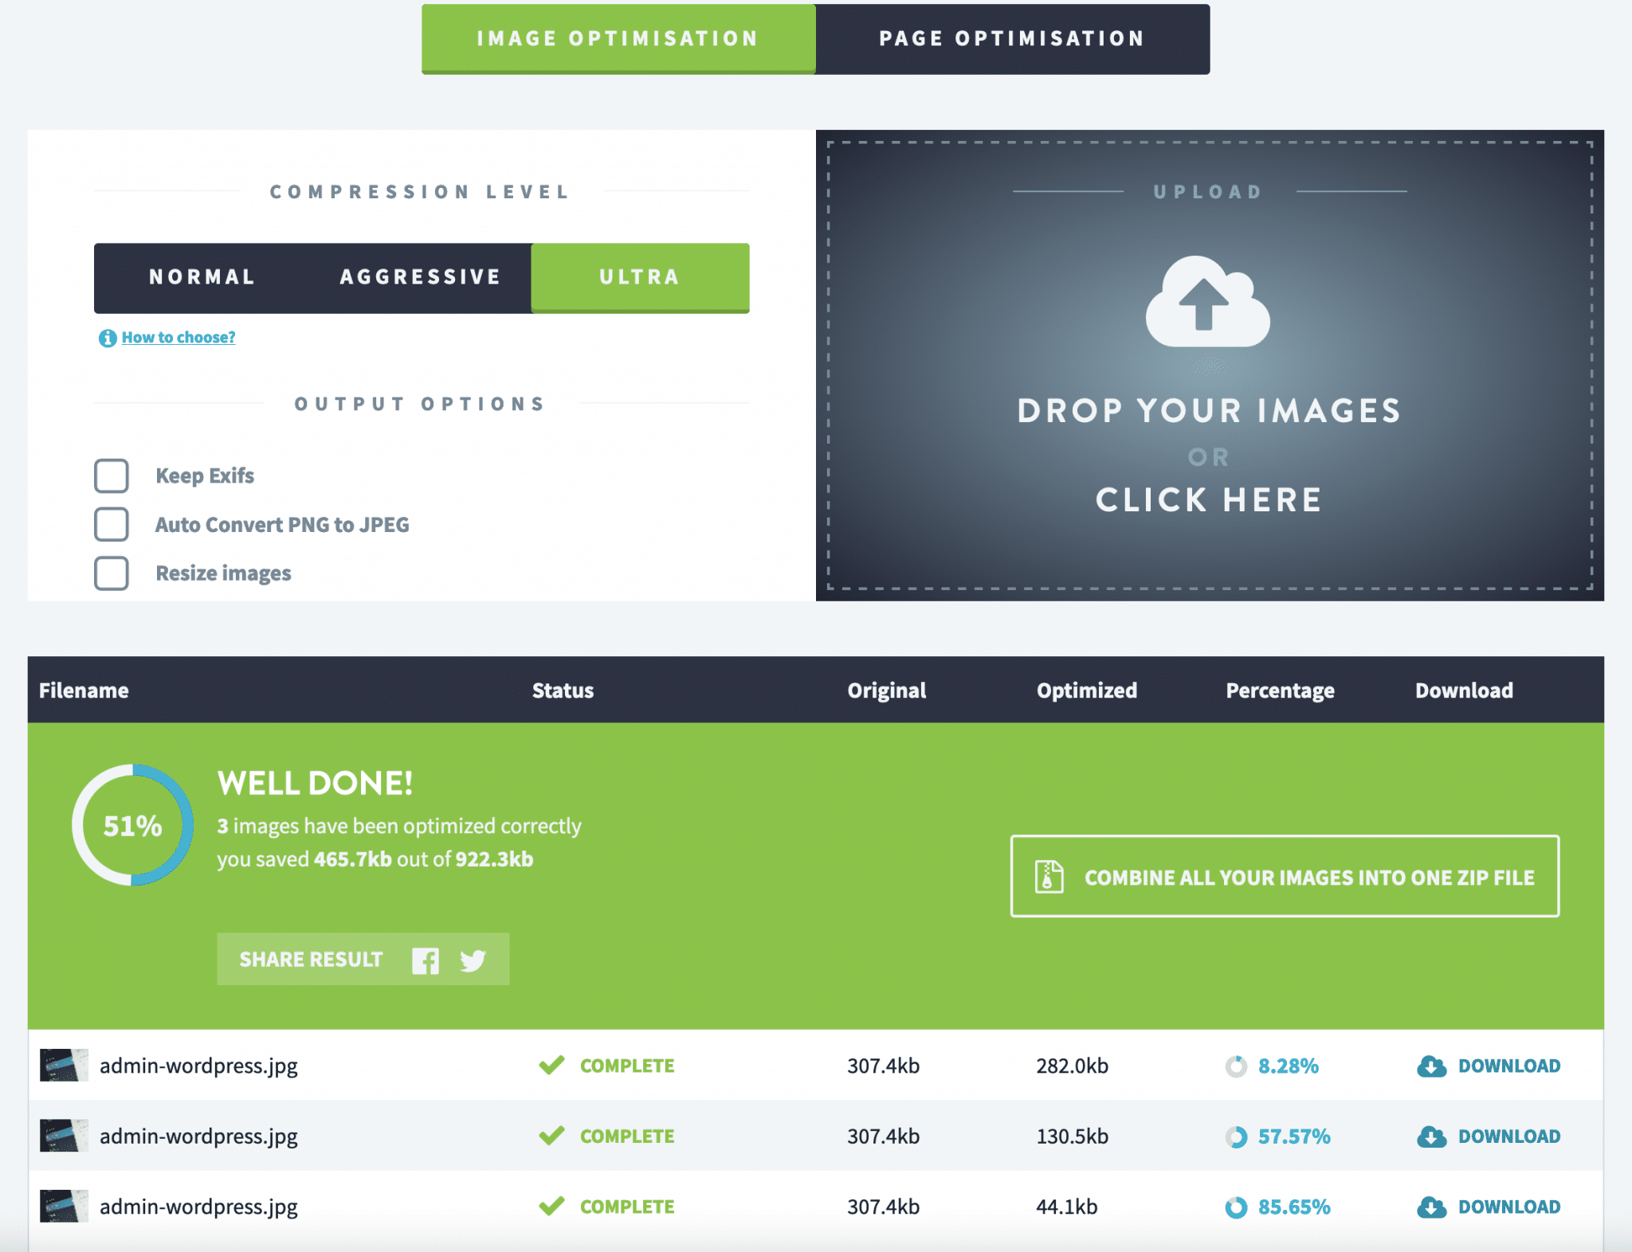Screen dimensions: 1632x1252
Task: Select Normal compression level
Action: [x=201, y=277]
